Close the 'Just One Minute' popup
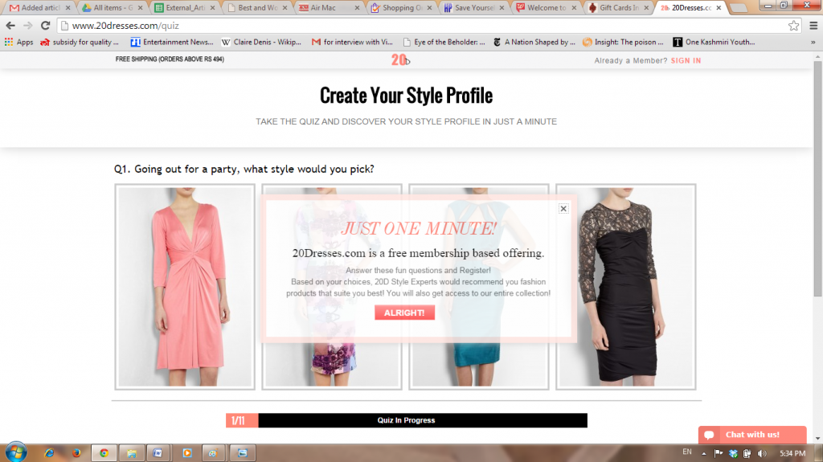823x462 pixels. (563, 208)
